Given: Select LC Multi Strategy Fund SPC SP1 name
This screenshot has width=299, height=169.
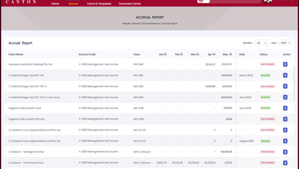Looking at the screenshot, I should (x=26, y=75).
